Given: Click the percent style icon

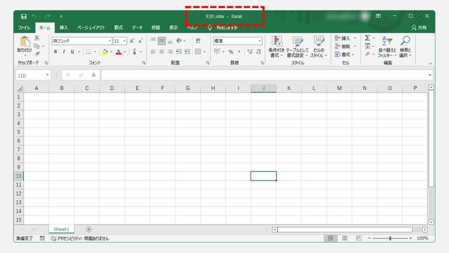Looking at the screenshot, I should 230,52.
